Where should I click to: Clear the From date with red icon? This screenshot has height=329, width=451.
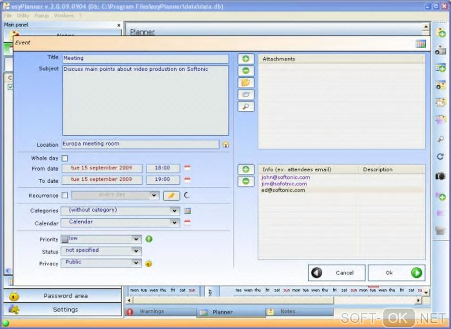(187, 167)
